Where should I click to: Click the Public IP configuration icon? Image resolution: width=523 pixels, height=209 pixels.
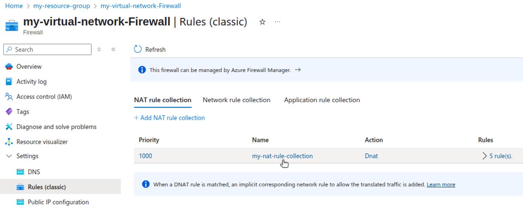[20, 202]
